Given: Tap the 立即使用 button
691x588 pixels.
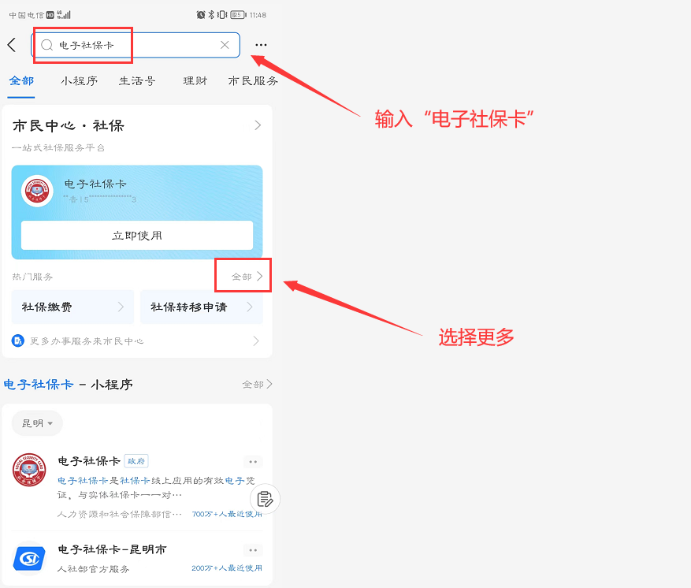Looking at the screenshot, I should 137,236.
